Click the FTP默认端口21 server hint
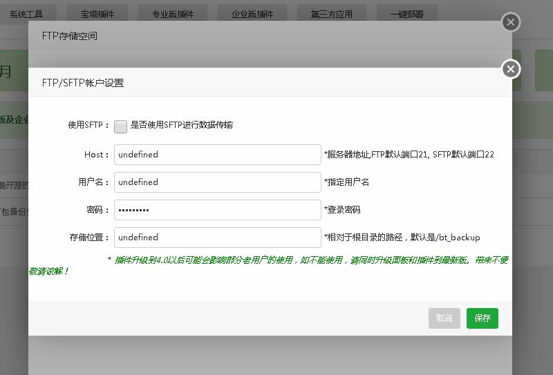This screenshot has width=553, height=375. pyautogui.click(x=409, y=155)
